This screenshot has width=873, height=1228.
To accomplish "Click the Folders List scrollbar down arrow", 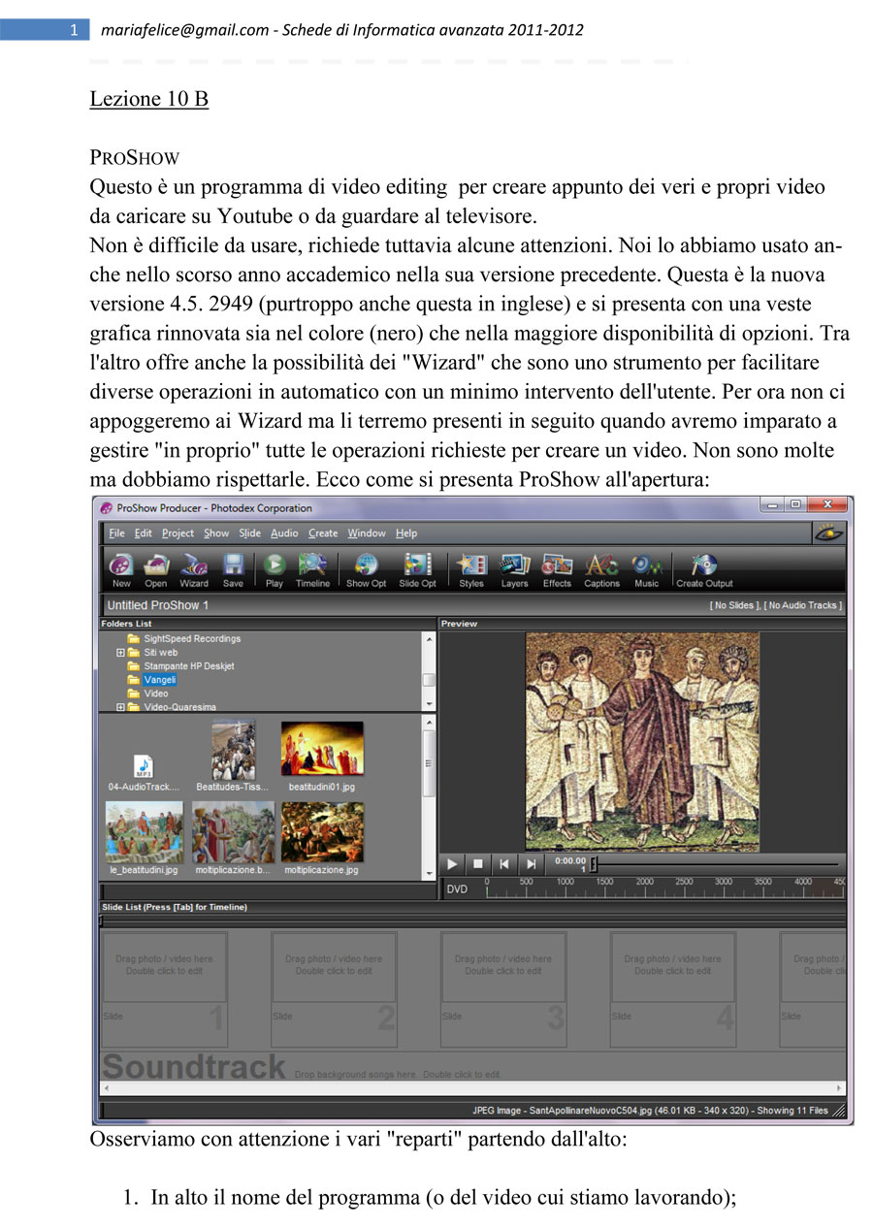I will point(429,702).
